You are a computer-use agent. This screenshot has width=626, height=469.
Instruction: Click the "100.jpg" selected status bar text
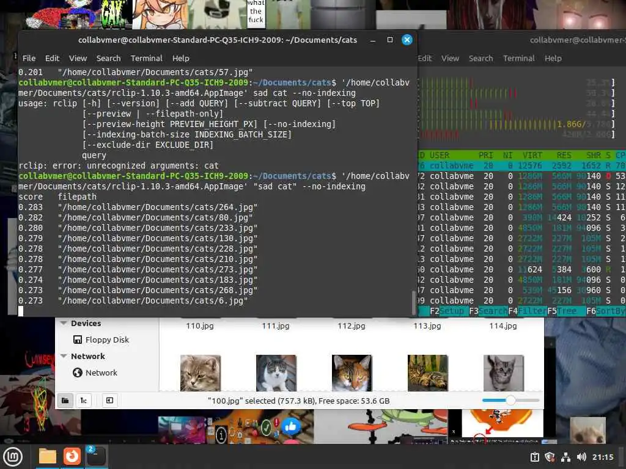298,401
